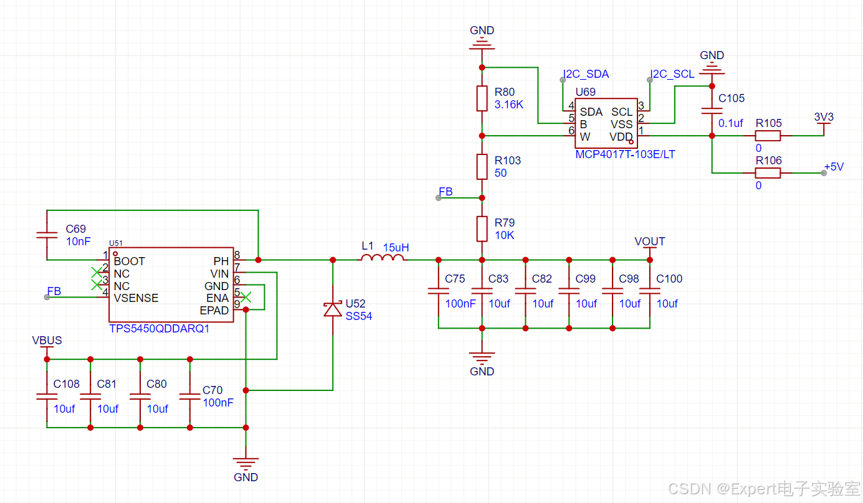Click the TPS5450QDDARQ1 part name
Image resolution: width=863 pixels, height=503 pixels.
pyautogui.click(x=160, y=329)
